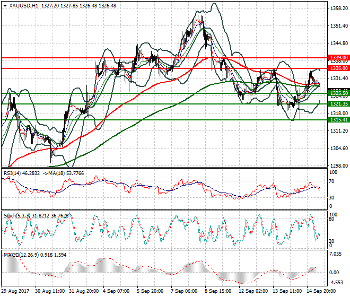
Task: Click the 7 Sep 06:00 time label
Action: pyautogui.click(x=185, y=291)
